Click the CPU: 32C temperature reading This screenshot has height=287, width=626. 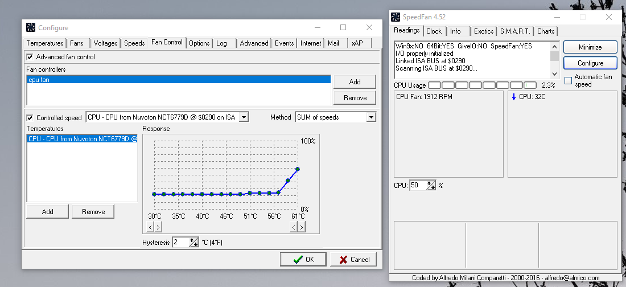click(x=532, y=97)
